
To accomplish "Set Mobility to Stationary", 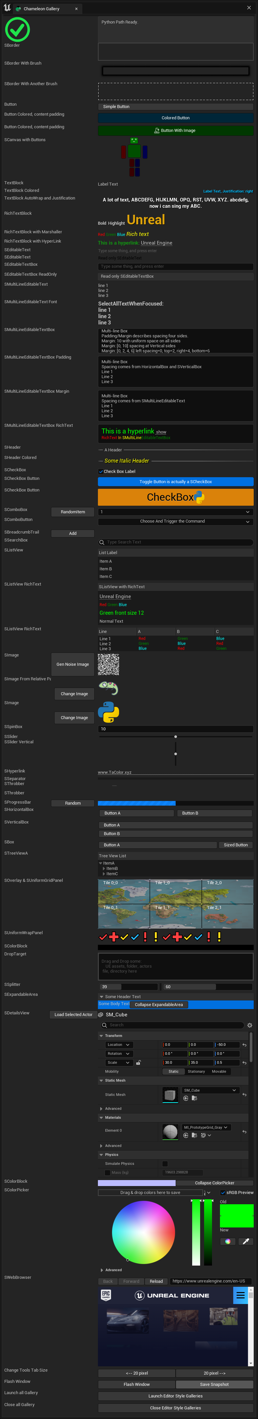I will (196, 1071).
